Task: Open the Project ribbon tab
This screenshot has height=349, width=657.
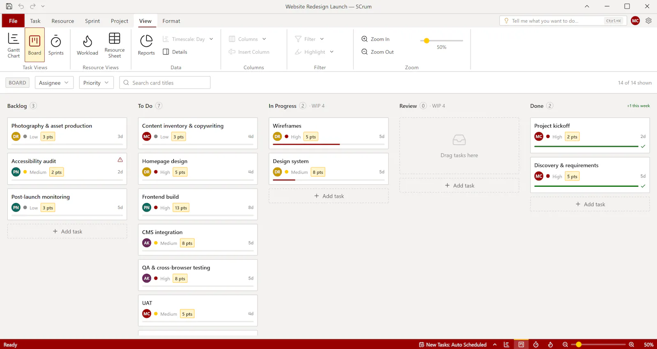Action: coord(119,21)
